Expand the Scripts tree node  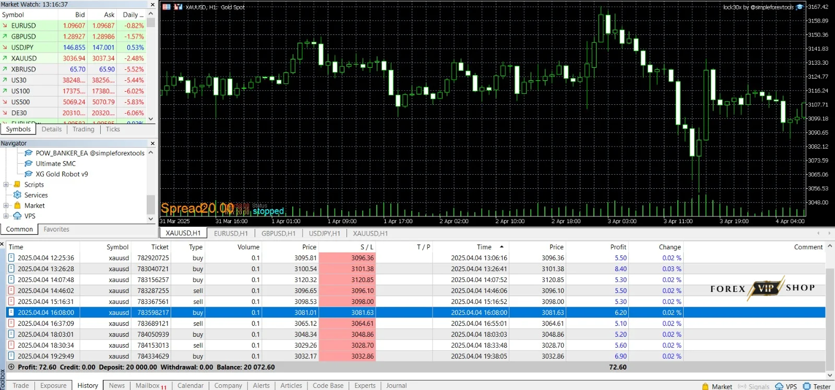[6, 185]
